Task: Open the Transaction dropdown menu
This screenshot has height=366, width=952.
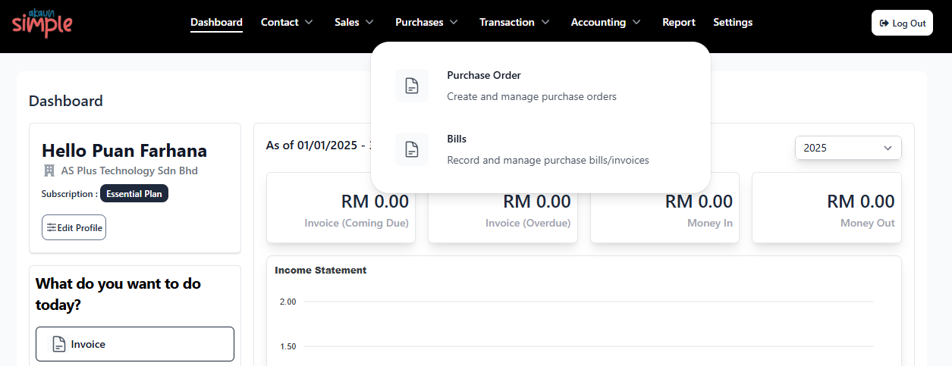Action: [x=514, y=22]
